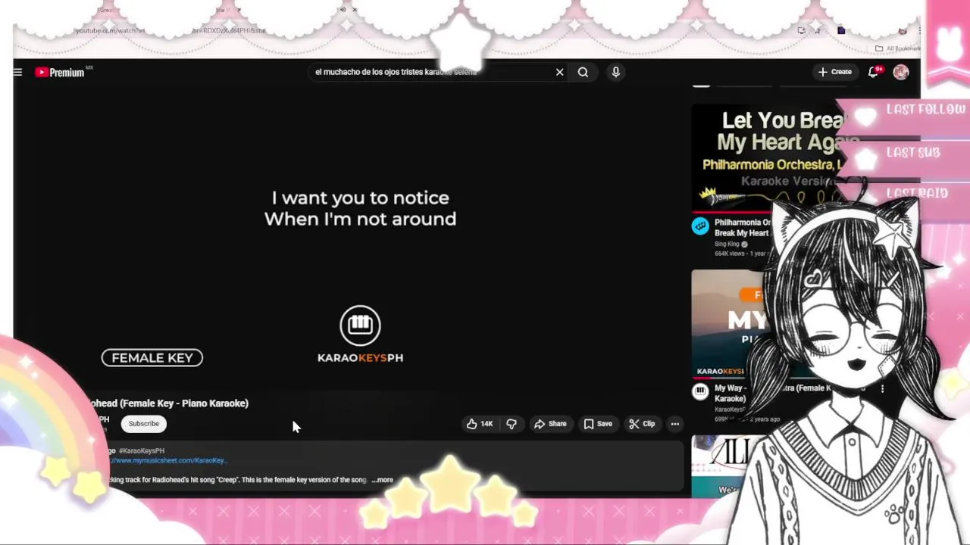Click the Share button

pos(550,424)
